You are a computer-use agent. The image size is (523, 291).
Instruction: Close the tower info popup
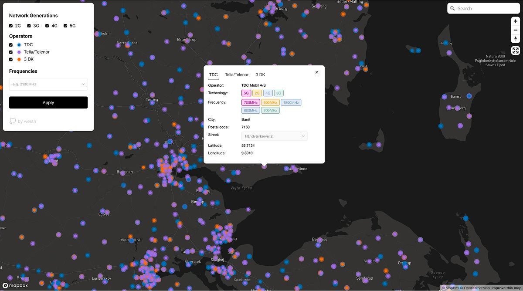[317, 72]
